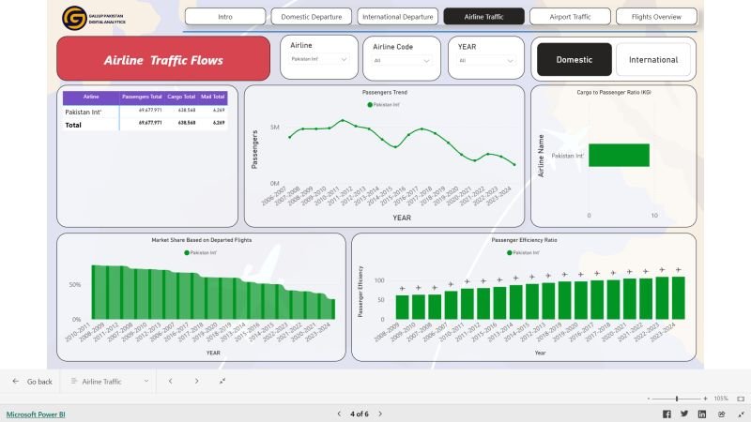
Task: Adjust the zoom level slider
Action: coord(677,399)
